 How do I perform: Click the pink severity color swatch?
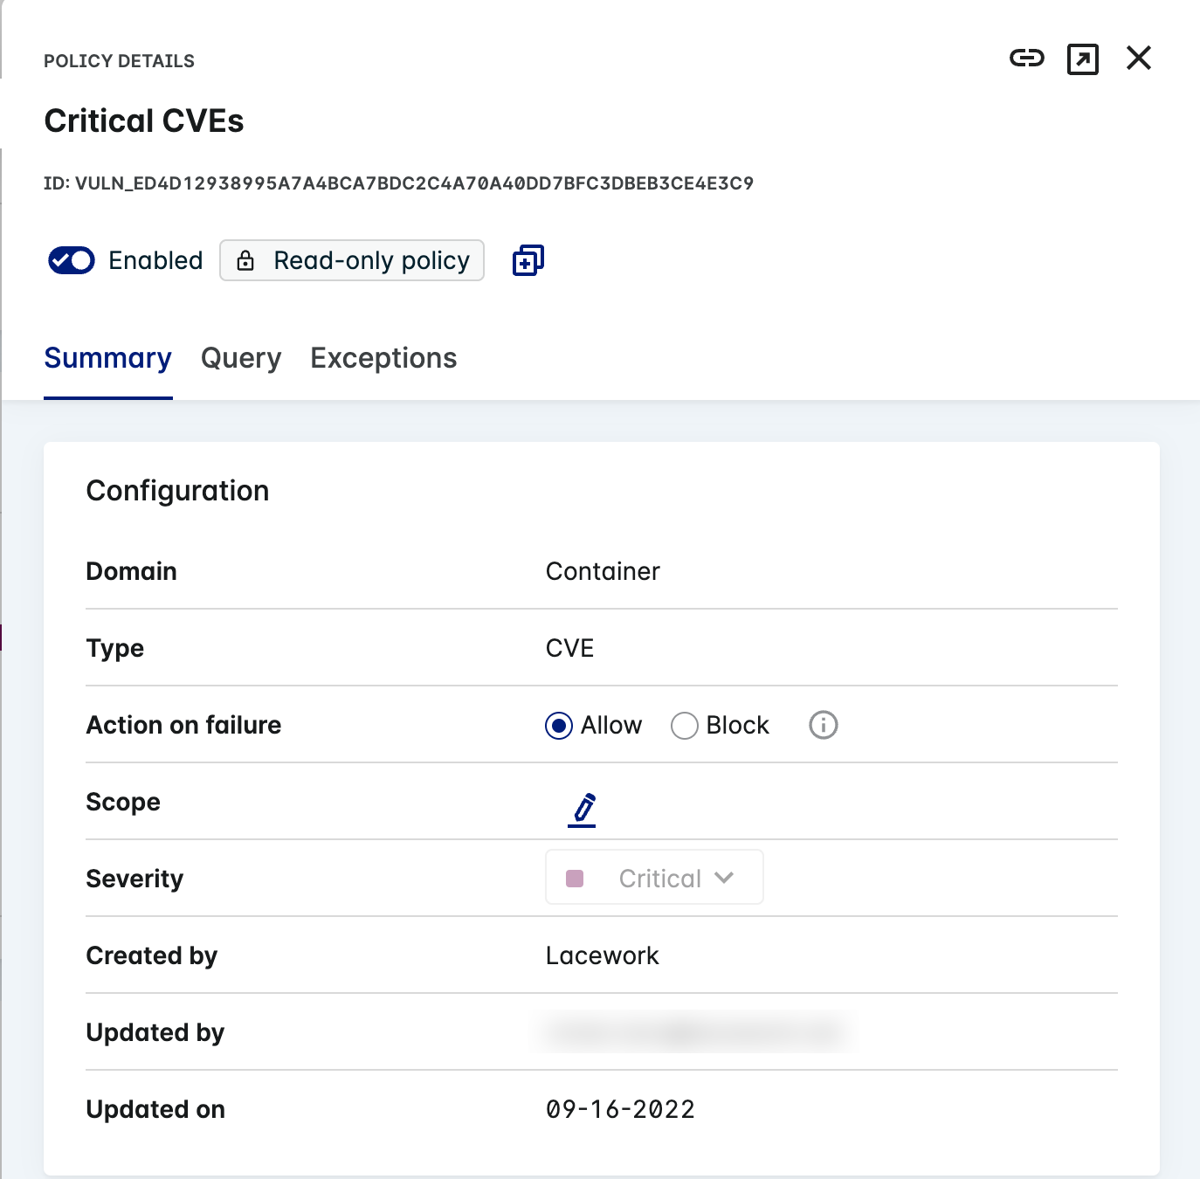pos(576,878)
